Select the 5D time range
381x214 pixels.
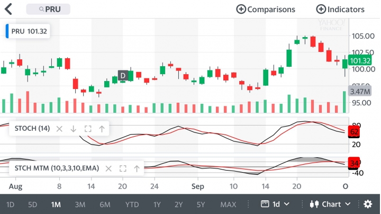(x=33, y=204)
